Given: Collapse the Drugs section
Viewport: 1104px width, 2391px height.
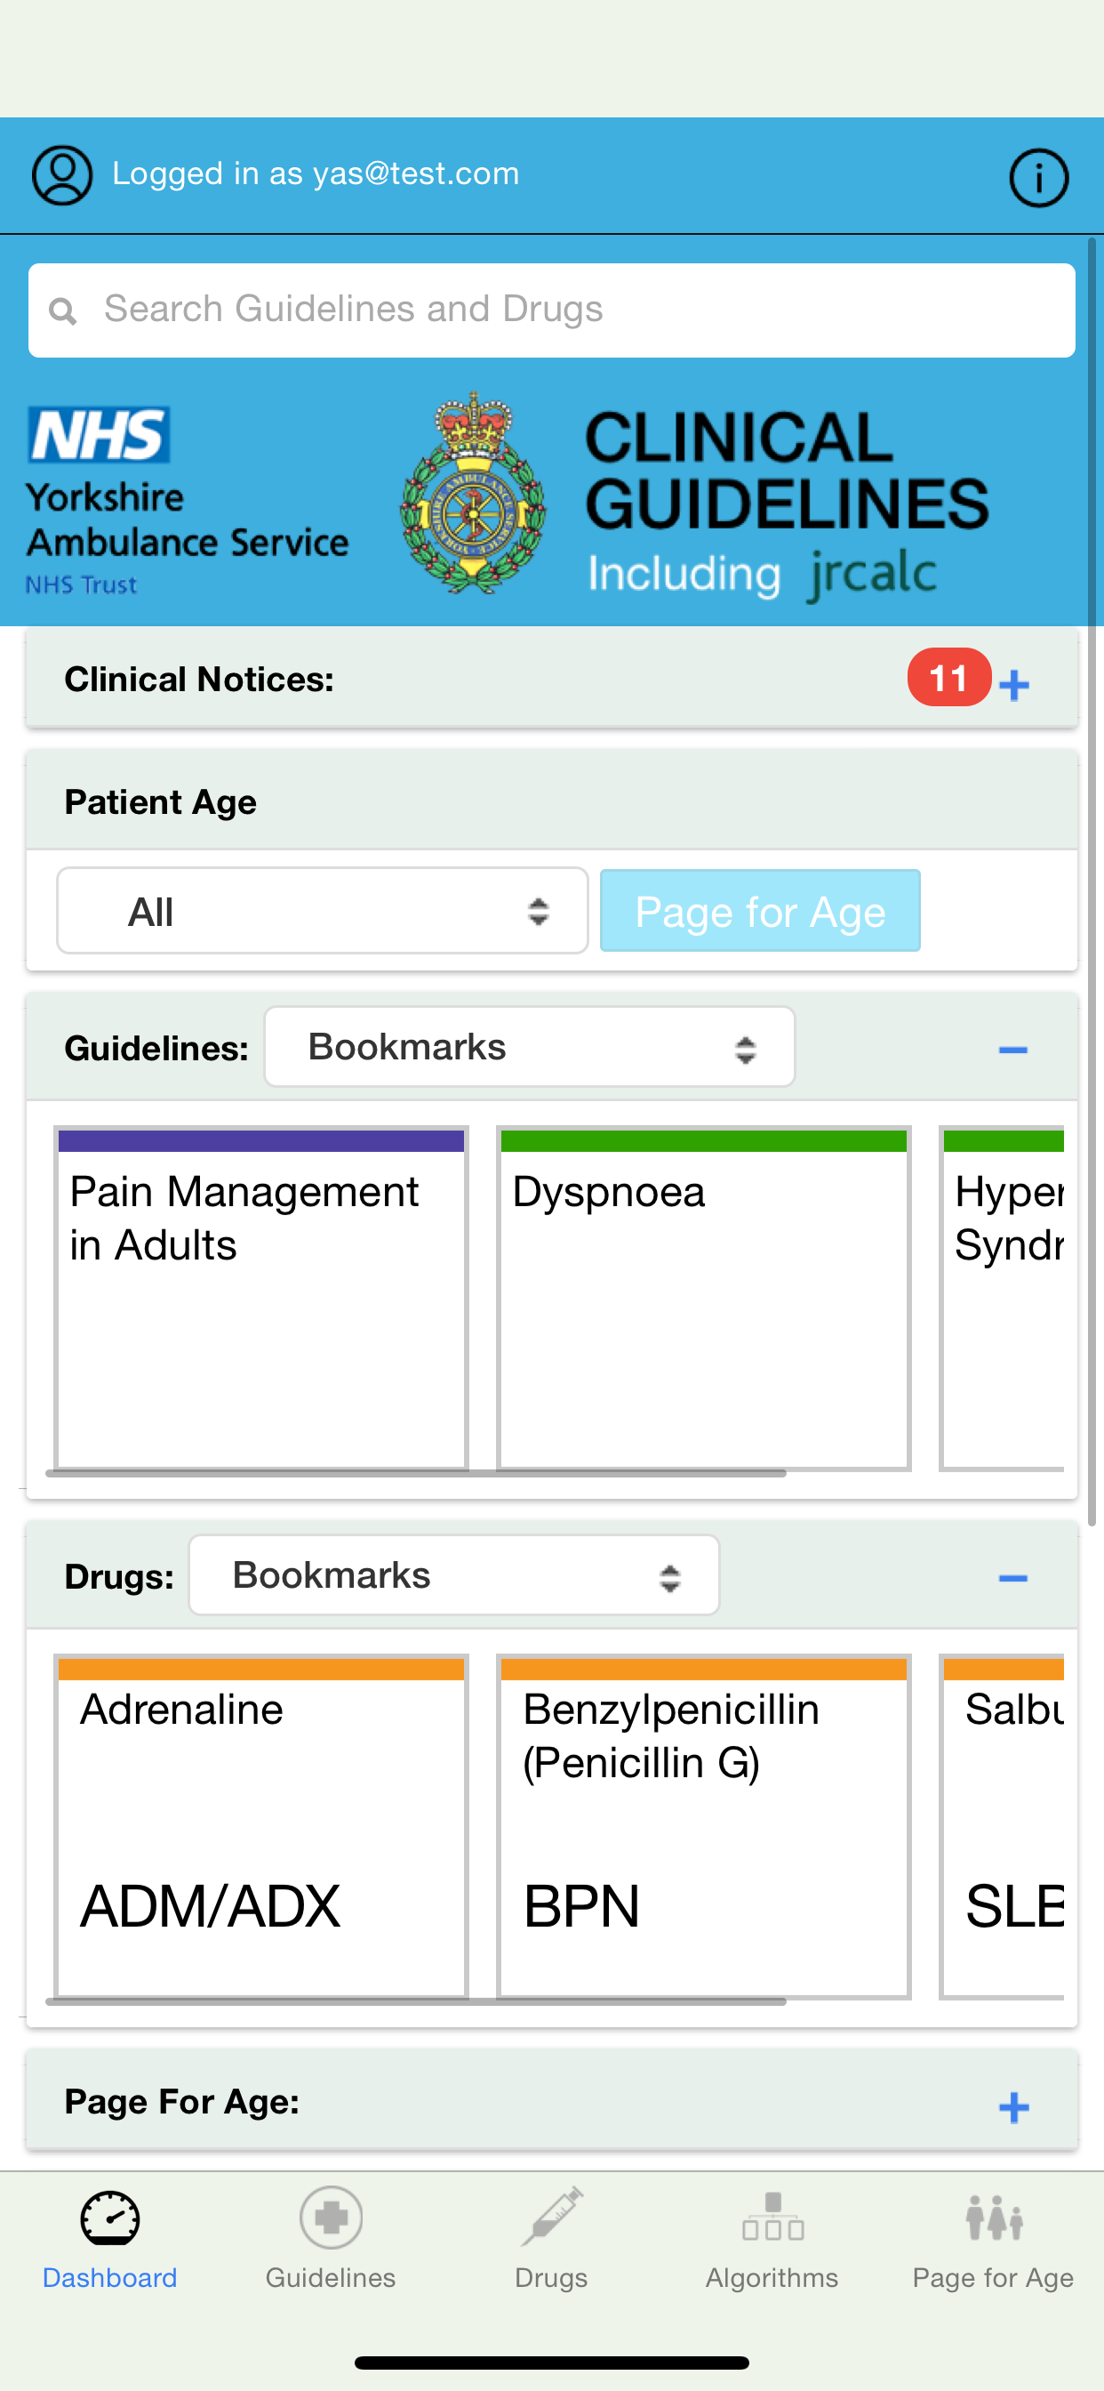Looking at the screenshot, I should (x=1013, y=1578).
